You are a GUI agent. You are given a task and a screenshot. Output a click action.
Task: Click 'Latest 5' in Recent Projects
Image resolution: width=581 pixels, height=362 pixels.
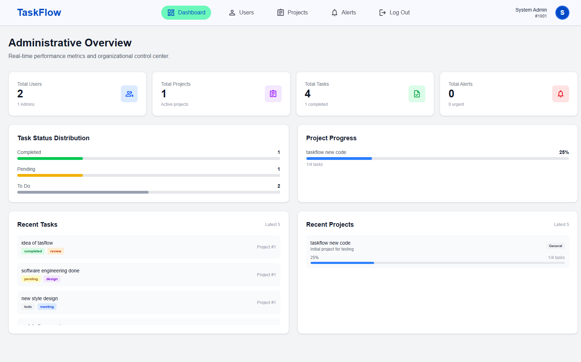[x=561, y=225]
